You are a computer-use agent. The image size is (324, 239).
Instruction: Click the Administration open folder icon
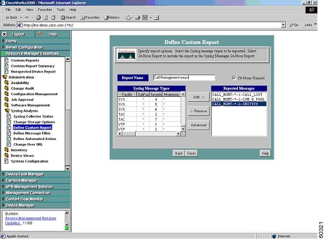4,77
